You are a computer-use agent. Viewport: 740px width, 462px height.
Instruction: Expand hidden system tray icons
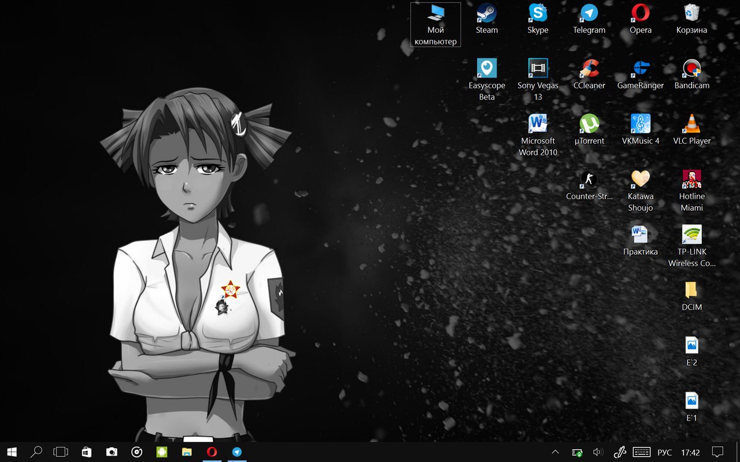tap(555, 452)
